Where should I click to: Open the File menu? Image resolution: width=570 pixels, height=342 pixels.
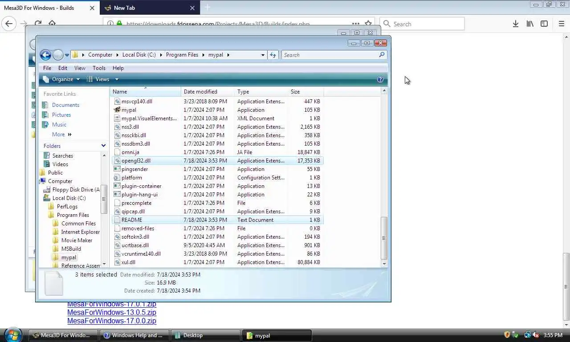click(47, 68)
